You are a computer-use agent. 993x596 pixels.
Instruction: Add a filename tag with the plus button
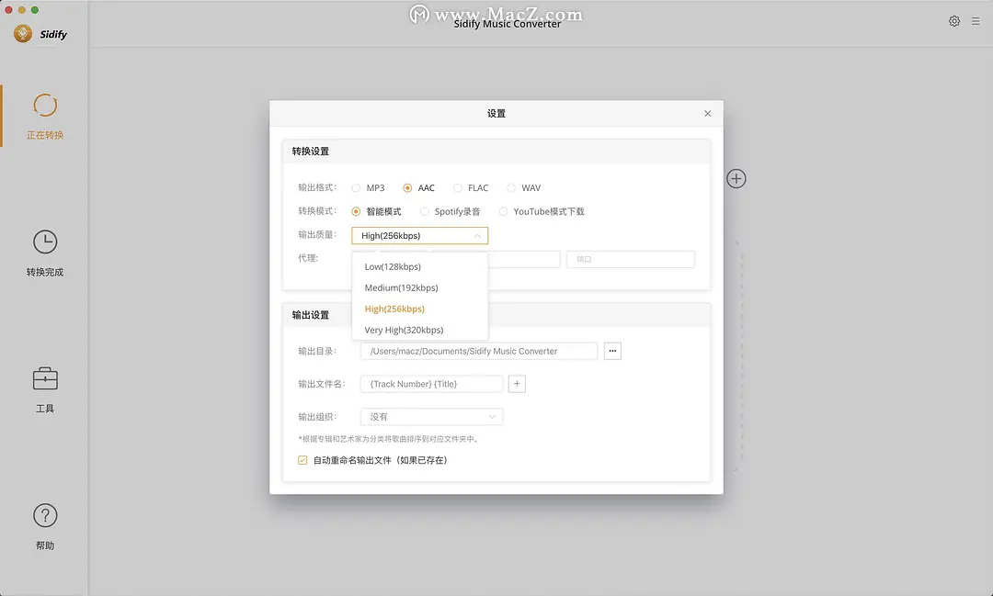[517, 384]
